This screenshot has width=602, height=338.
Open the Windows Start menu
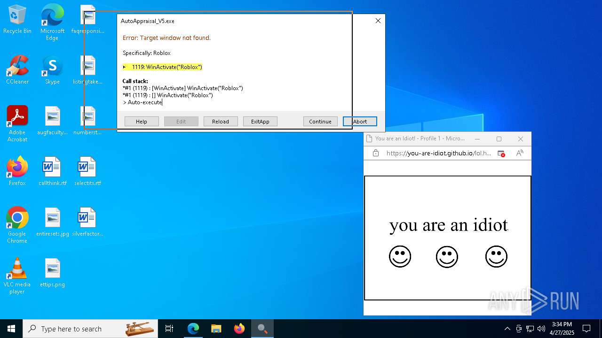coord(11,329)
